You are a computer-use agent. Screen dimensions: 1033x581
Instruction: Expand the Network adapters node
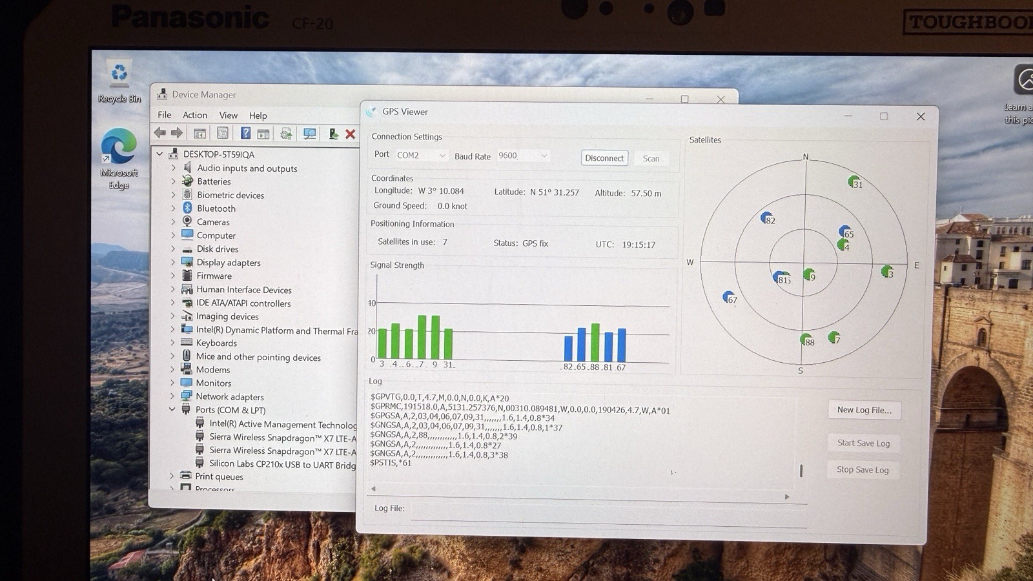172,396
